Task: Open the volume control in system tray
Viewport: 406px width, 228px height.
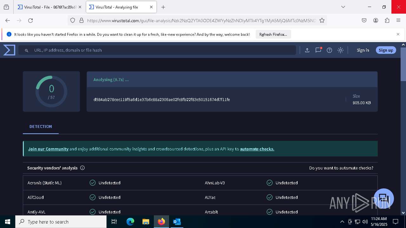Action: pos(365,222)
